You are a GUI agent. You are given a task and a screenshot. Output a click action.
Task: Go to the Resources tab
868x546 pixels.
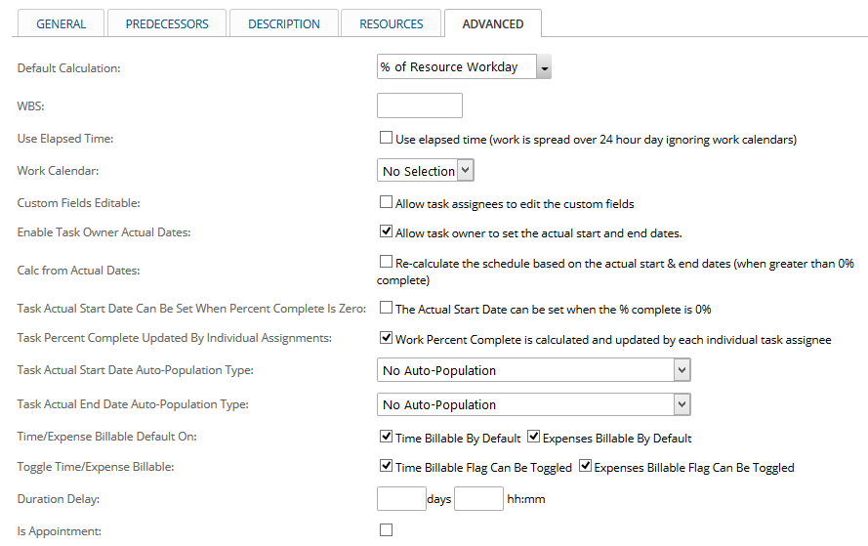[x=391, y=23]
